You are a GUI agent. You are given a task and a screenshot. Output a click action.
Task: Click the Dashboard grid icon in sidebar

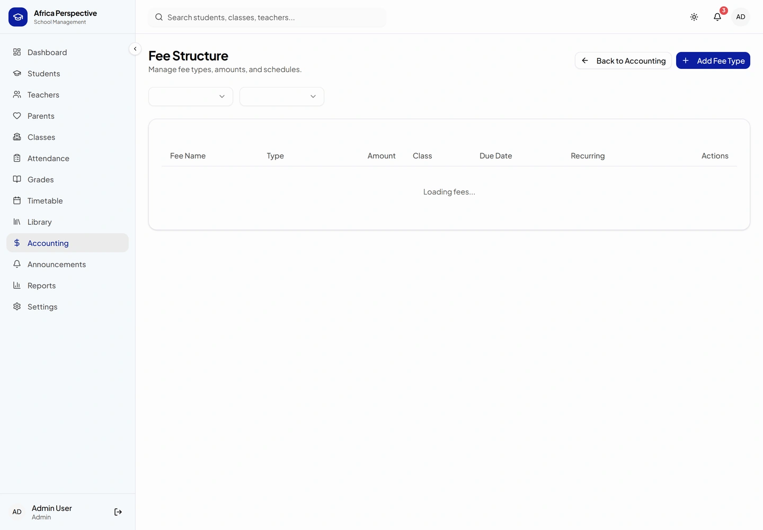point(17,52)
